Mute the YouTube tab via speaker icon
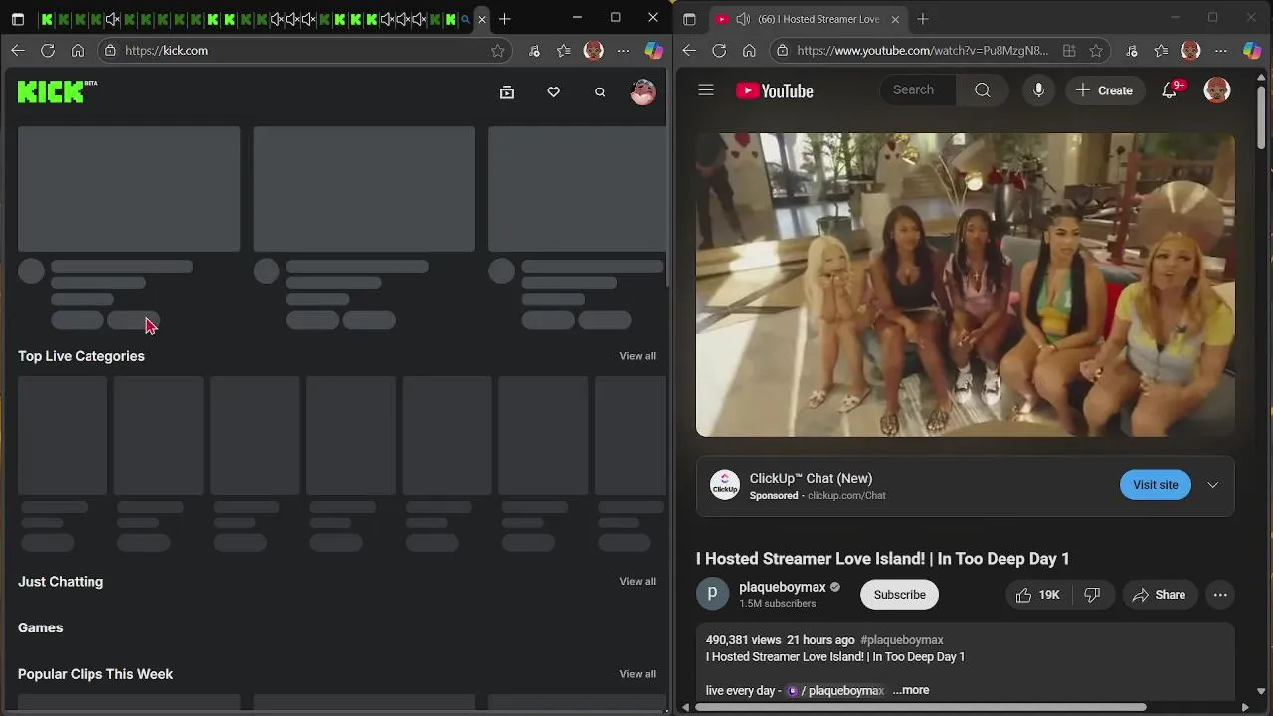 pos(742,19)
